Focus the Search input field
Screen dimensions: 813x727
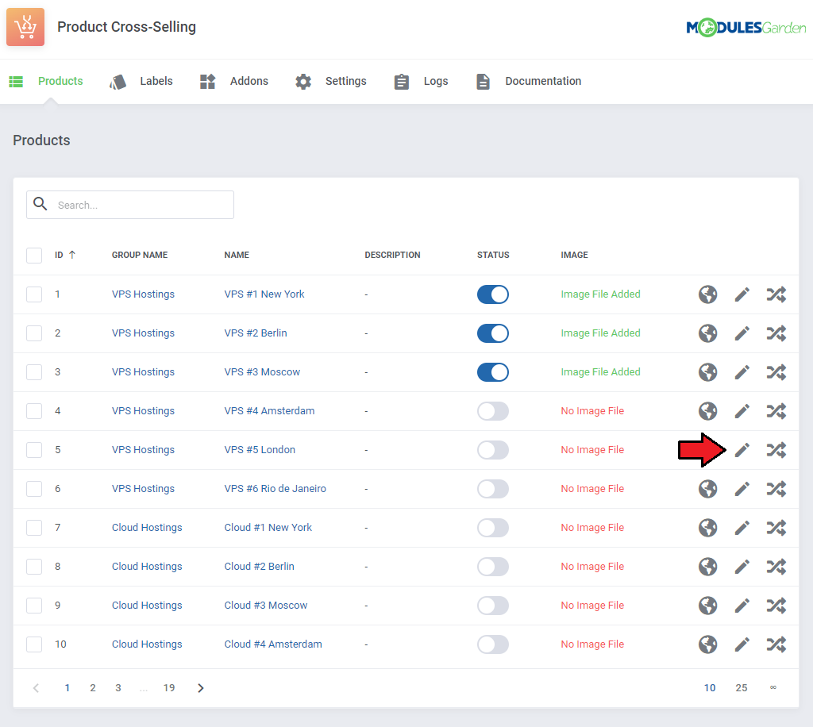(x=130, y=205)
